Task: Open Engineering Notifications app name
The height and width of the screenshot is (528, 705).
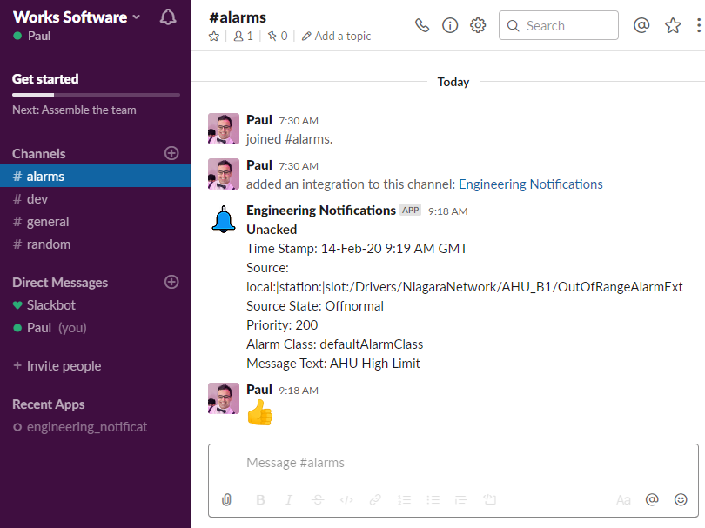Action: (x=321, y=211)
